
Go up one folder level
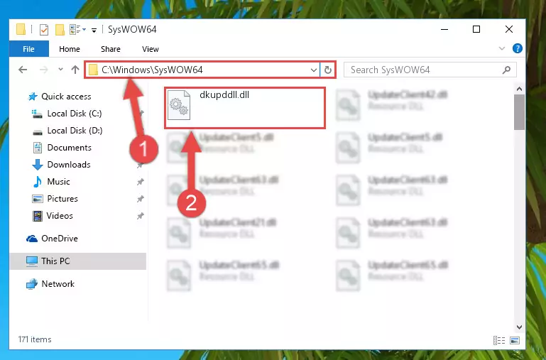(x=75, y=70)
